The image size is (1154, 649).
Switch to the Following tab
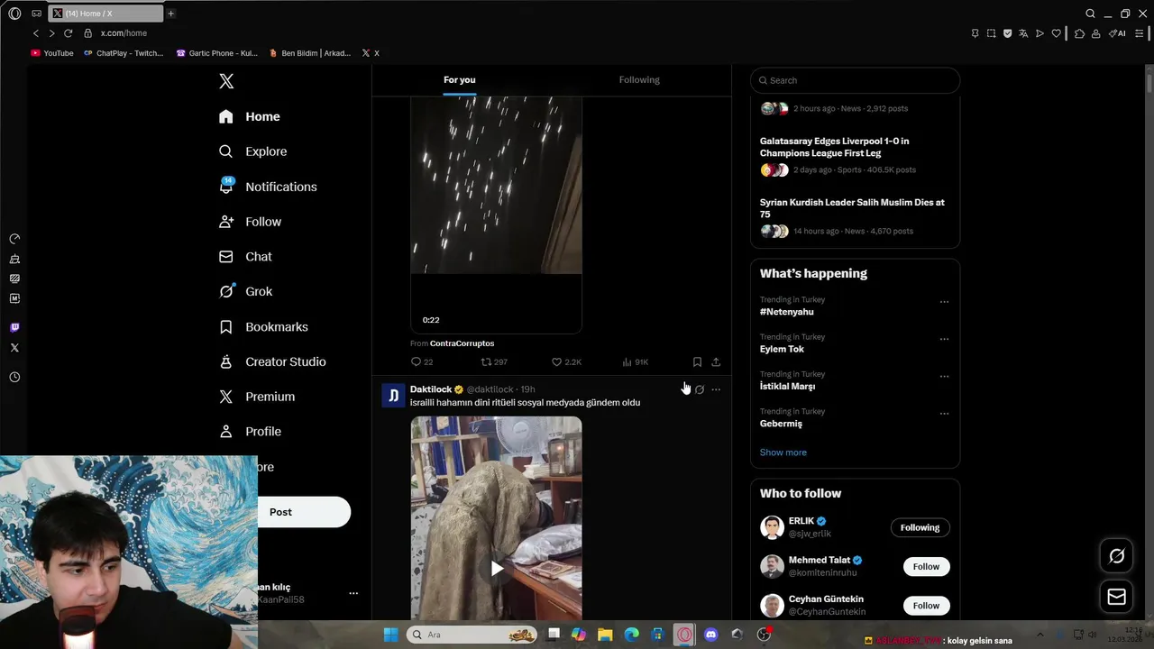pyautogui.click(x=639, y=79)
